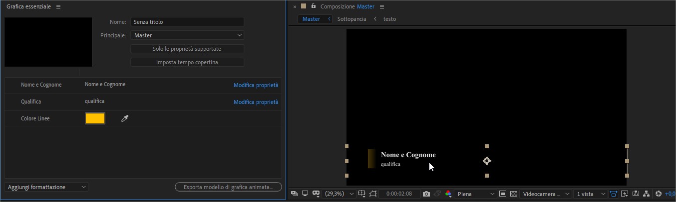Click the grid and guide options icon
The height and width of the screenshot is (202, 676).
[x=362, y=194]
